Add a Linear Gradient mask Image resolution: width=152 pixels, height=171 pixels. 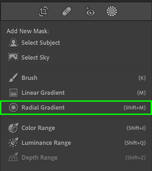click(x=76, y=93)
